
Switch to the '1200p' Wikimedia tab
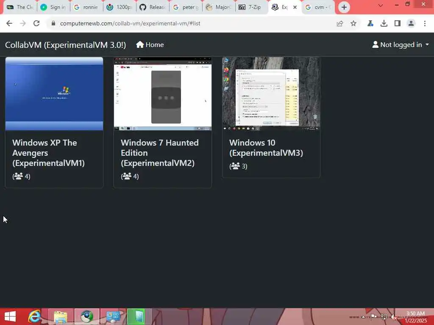120,8
